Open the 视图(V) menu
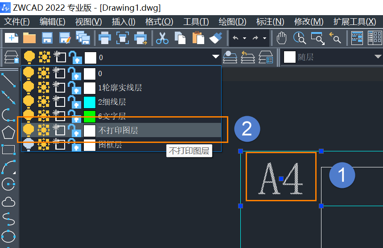 tap(88, 22)
